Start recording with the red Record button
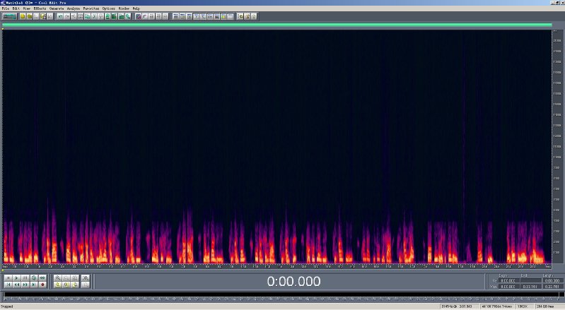 pyautogui.click(x=42, y=285)
